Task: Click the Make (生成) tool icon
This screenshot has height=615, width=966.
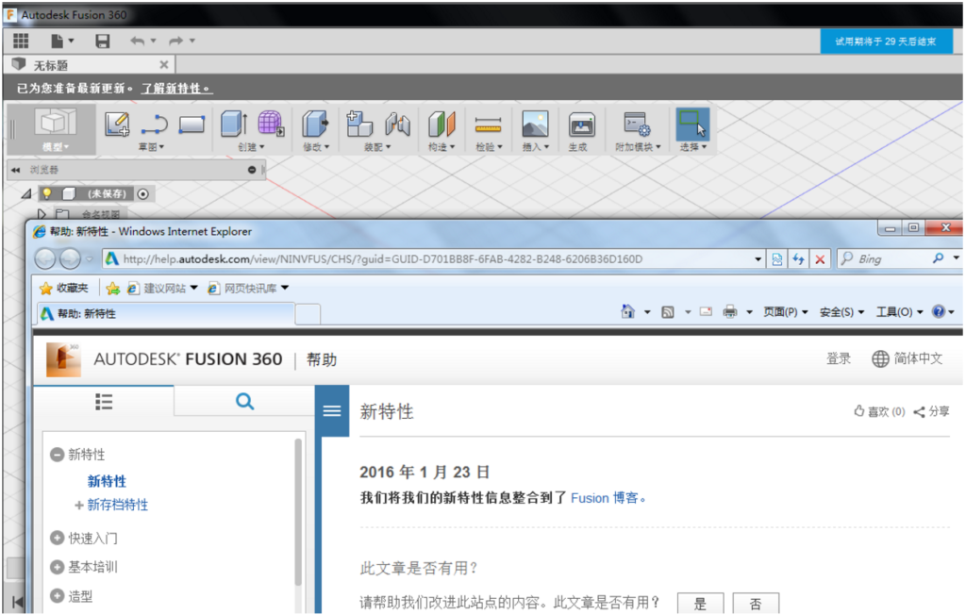Action: click(x=580, y=125)
